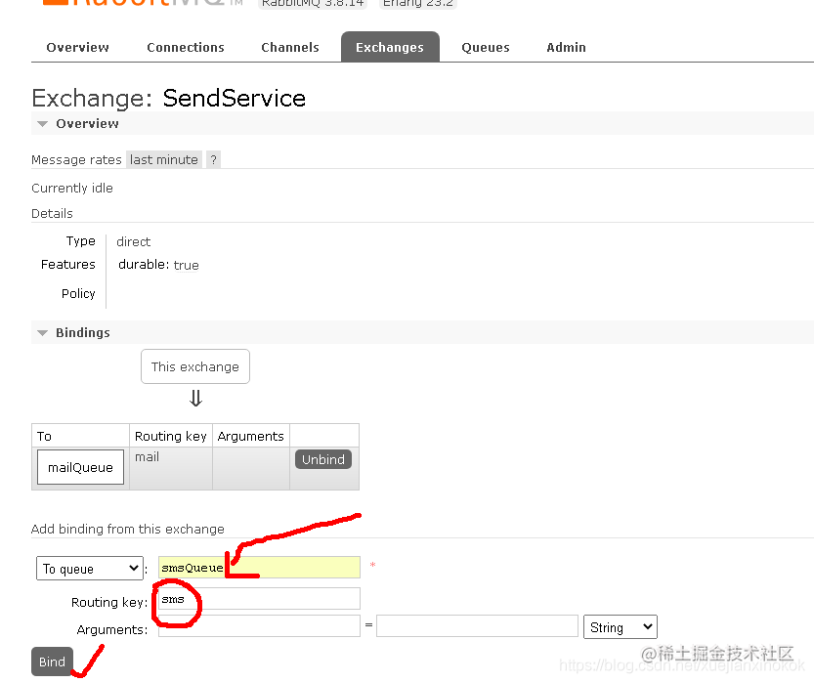814x683 pixels.
Task: Select the Exchanges tab
Action: coord(390,47)
